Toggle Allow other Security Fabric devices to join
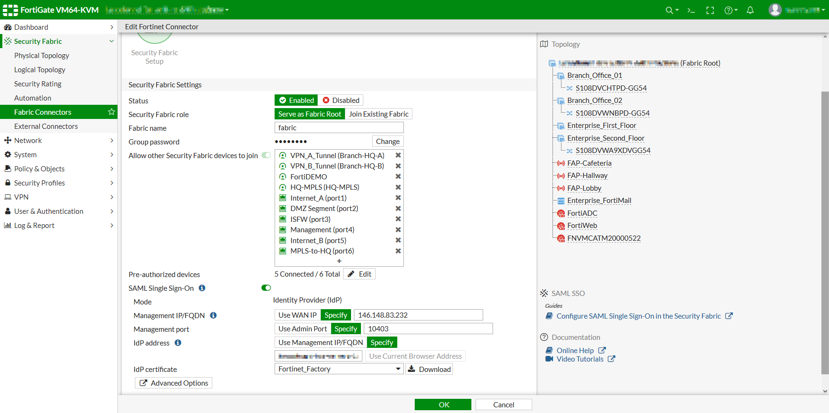829x413 pixels. 266,155
